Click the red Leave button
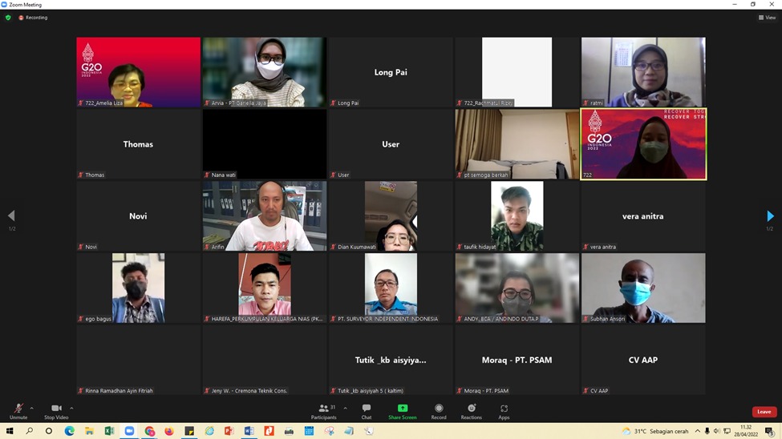Viewport: 782px width, 439px height. coord(764,412)
